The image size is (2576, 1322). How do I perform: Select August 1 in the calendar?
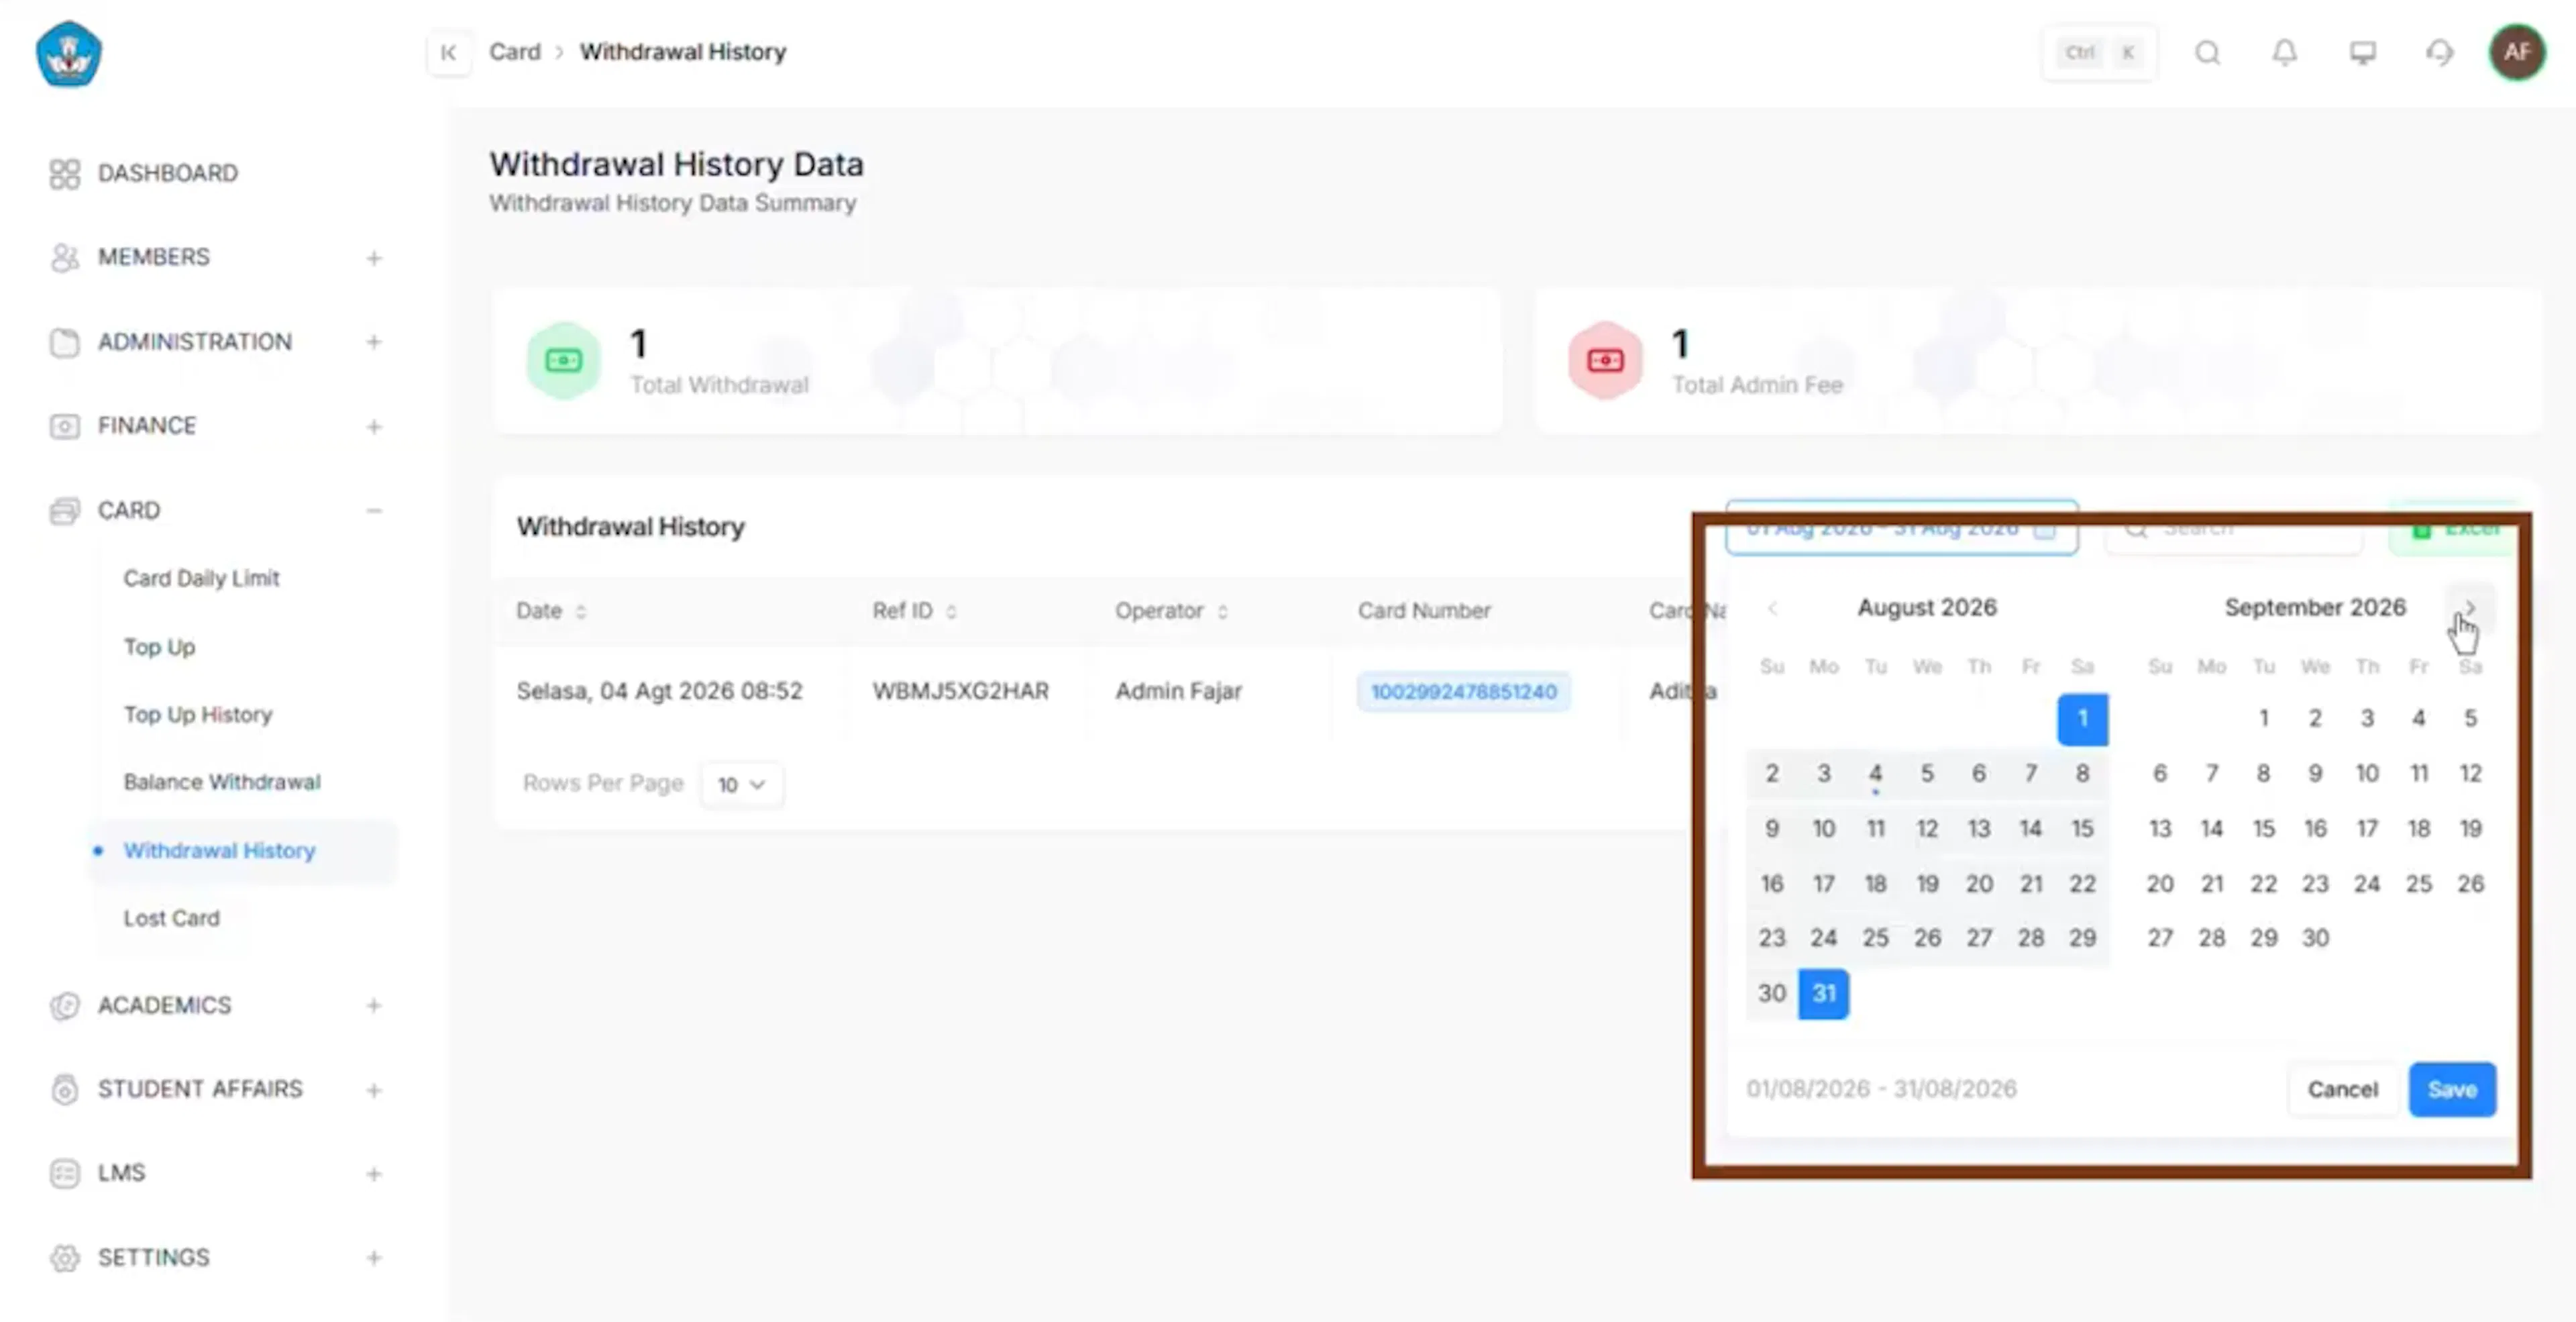click(x=2082, y=719)
